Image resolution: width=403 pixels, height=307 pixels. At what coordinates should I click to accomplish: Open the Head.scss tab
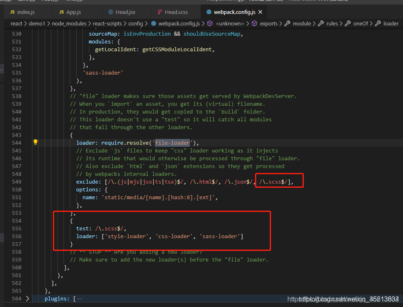(x=175, y=12)
